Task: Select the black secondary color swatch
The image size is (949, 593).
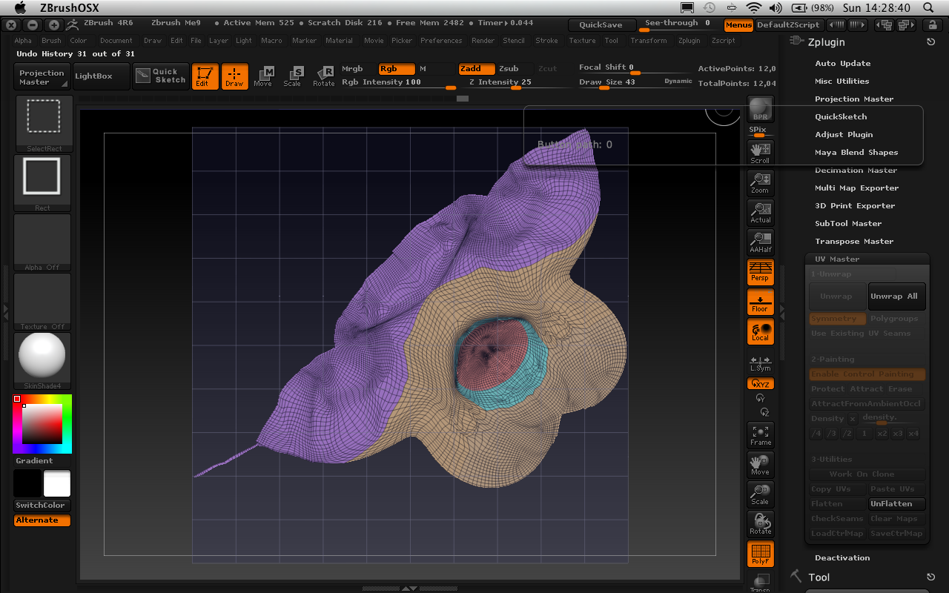Action: [27, 483]
